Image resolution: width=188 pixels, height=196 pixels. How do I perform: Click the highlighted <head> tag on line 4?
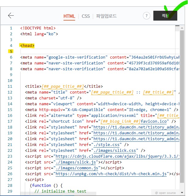[27, 45]
